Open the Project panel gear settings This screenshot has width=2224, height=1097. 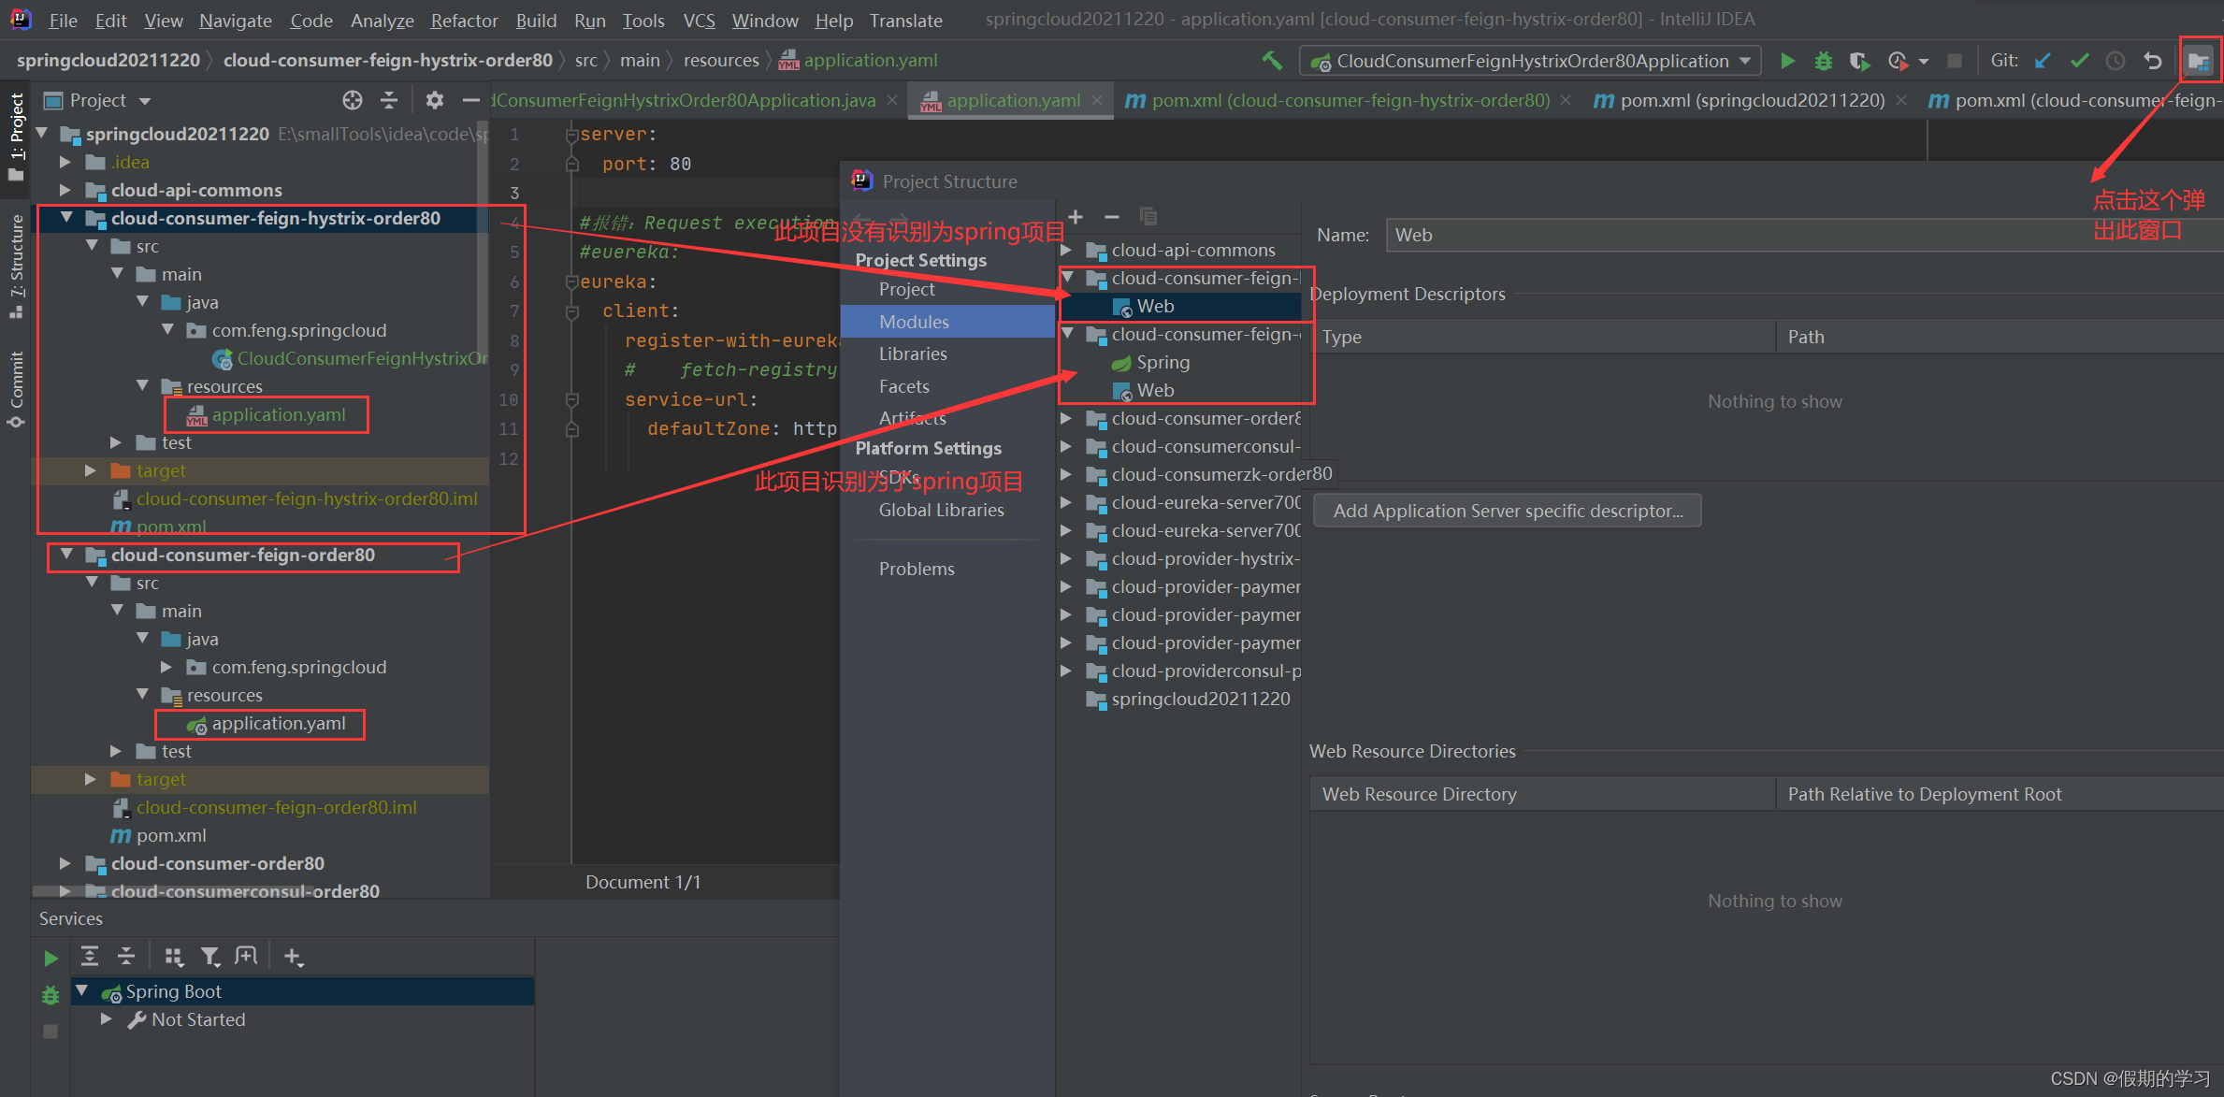click(x=434, y=100)
